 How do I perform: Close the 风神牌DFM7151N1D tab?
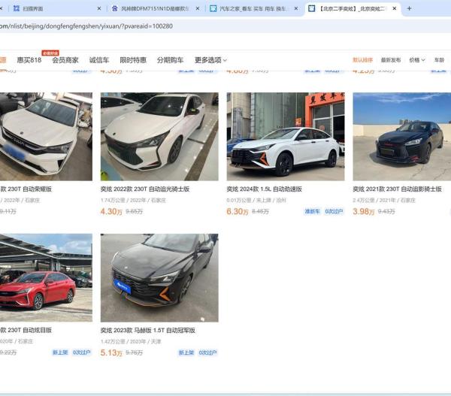click(x=198, y=8)
